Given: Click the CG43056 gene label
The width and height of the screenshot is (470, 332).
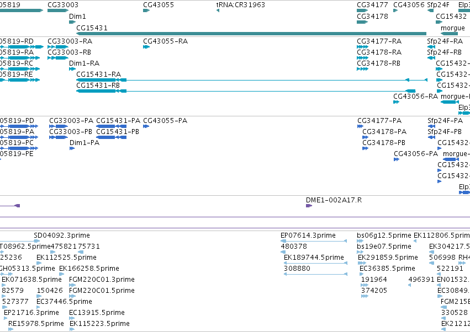Looking at the screenshot, I should 409,5.
